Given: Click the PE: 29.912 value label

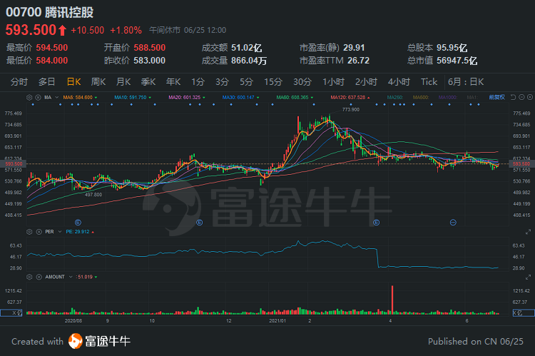Looking at the screenshot, I should pos(78,232).
